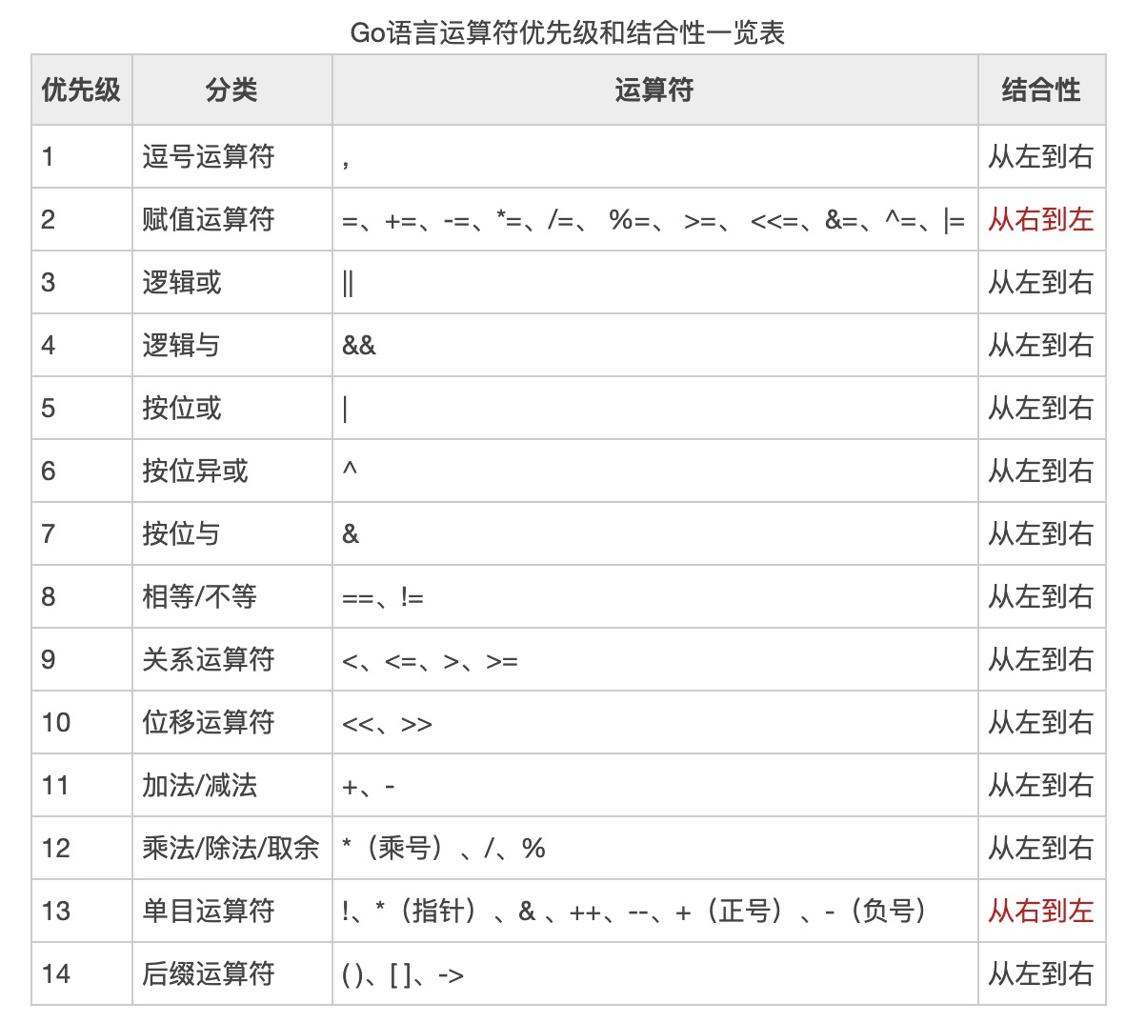Click '从左到右' in the 按位与 row

[1041, 533]
